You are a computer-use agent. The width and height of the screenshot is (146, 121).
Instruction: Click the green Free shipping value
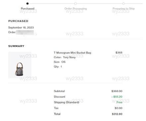pos(120,102)
